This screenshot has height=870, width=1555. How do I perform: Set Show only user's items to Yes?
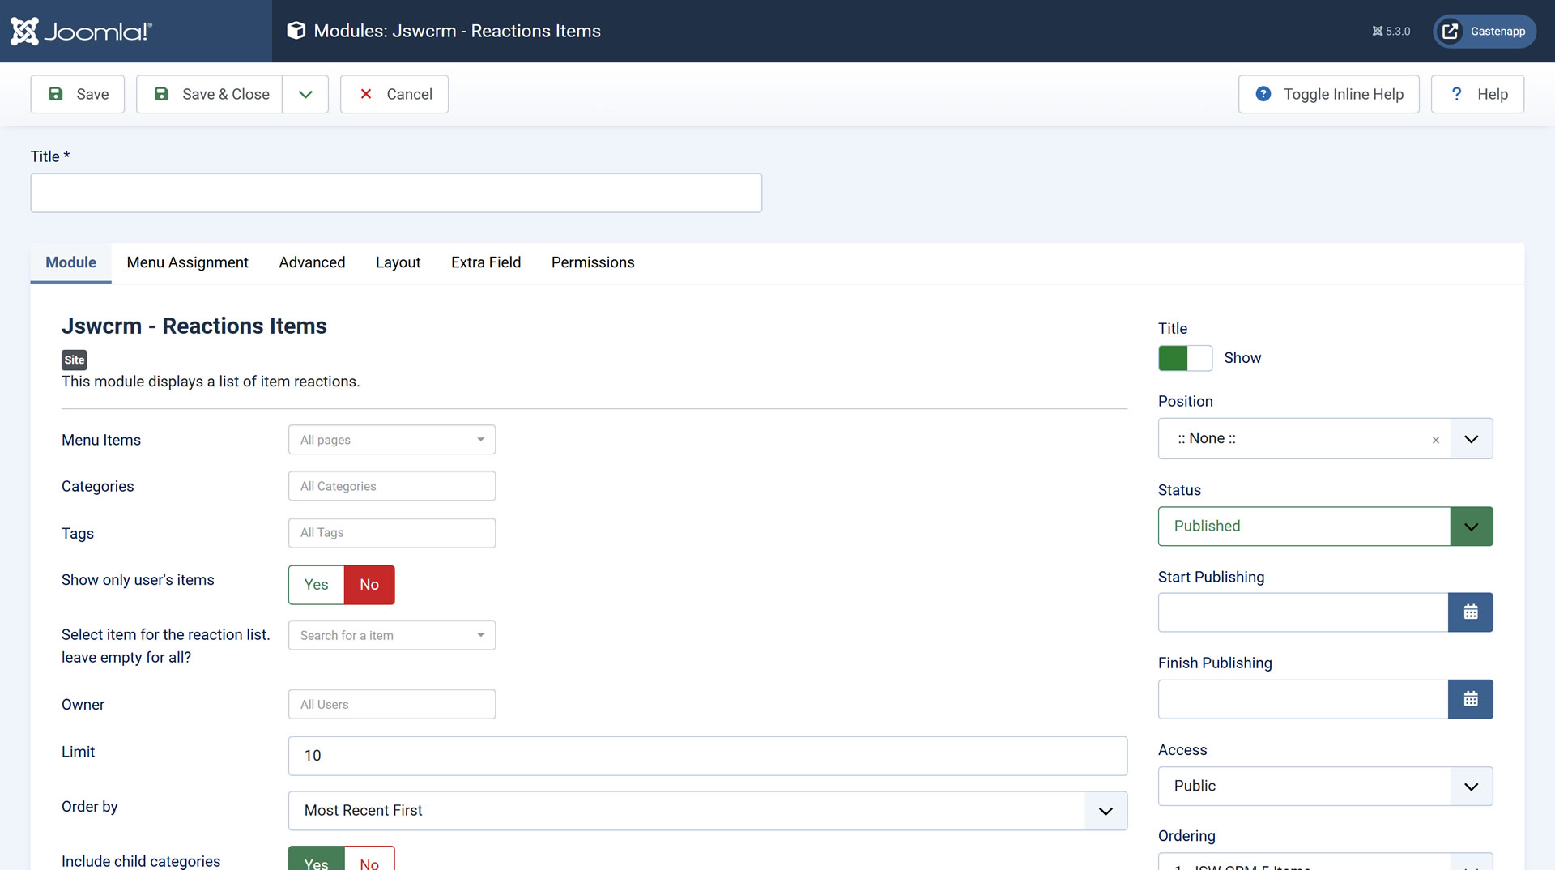[316, 585]
